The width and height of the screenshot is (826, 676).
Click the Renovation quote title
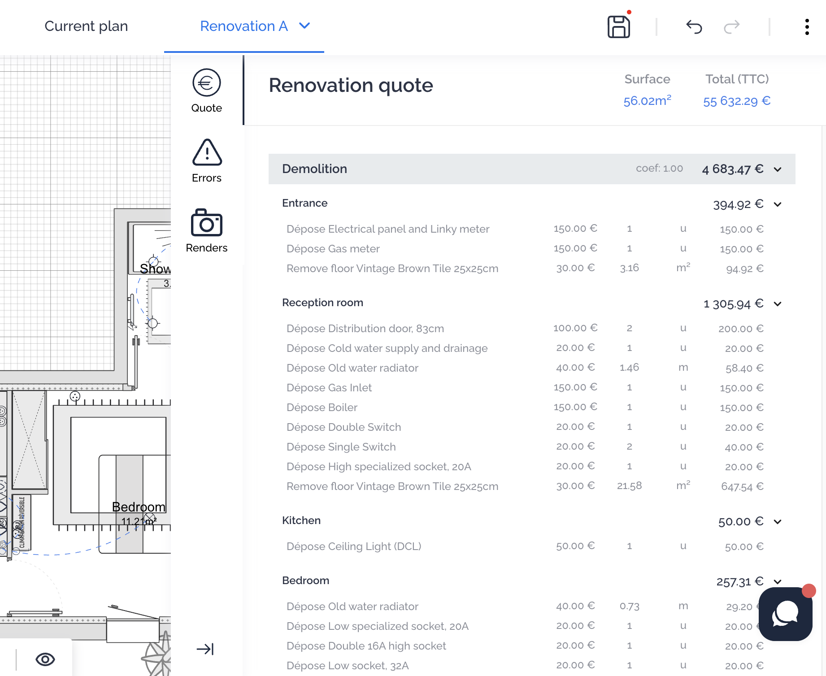351,85
